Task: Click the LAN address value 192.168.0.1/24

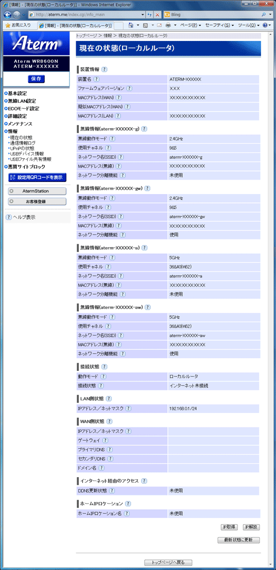Action: pyautogui.click(x=183, y=409)
